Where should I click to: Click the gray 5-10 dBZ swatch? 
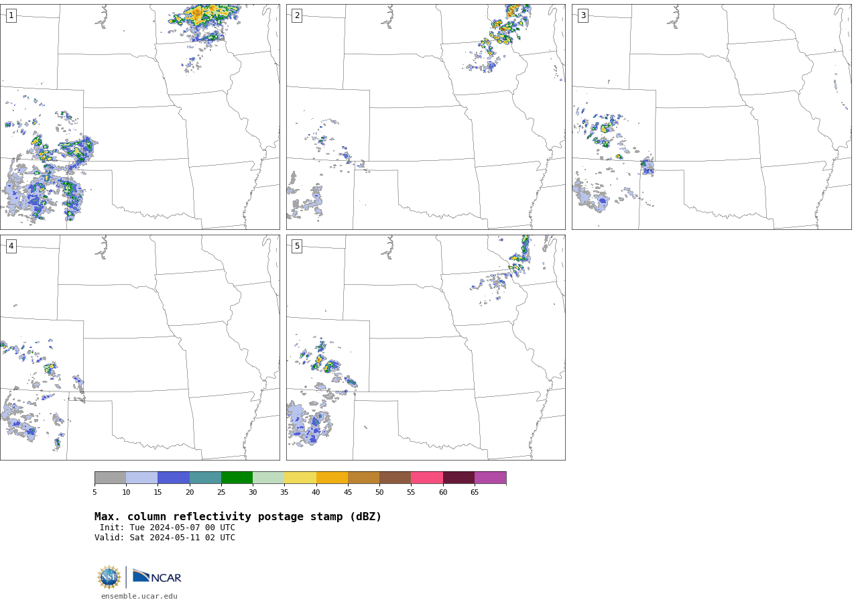coord(110,477)
